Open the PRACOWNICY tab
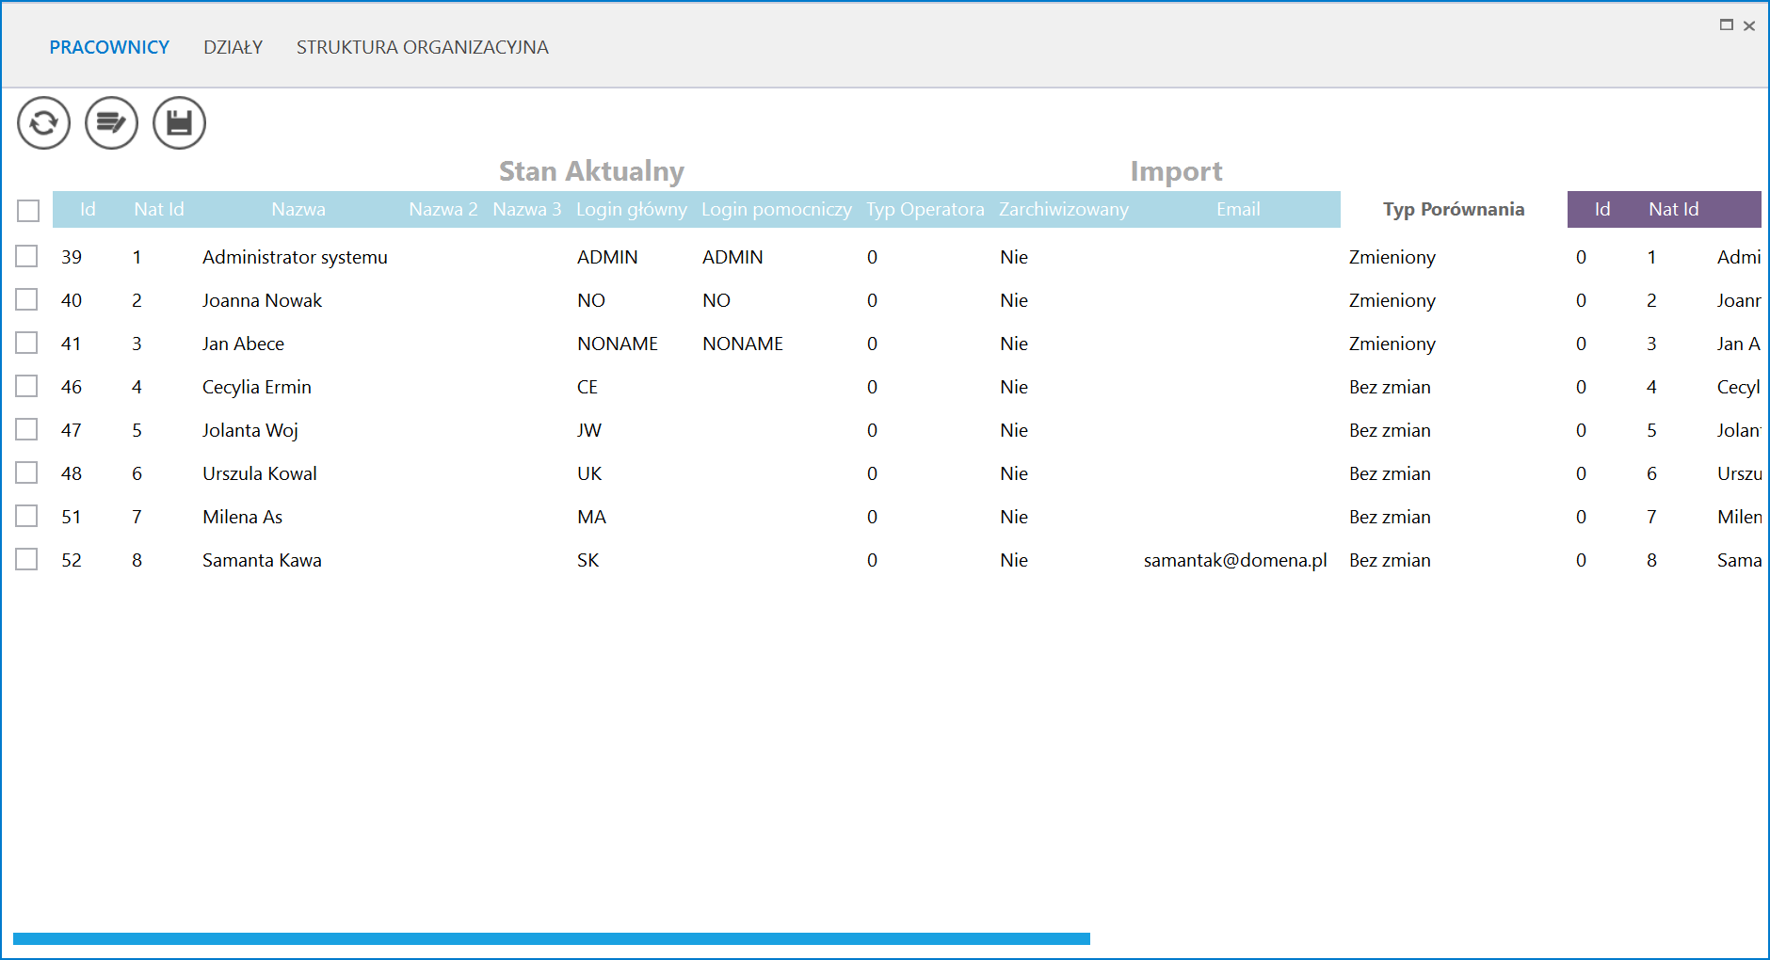This screenshot has width=1770, height=960. pos(109,47)
